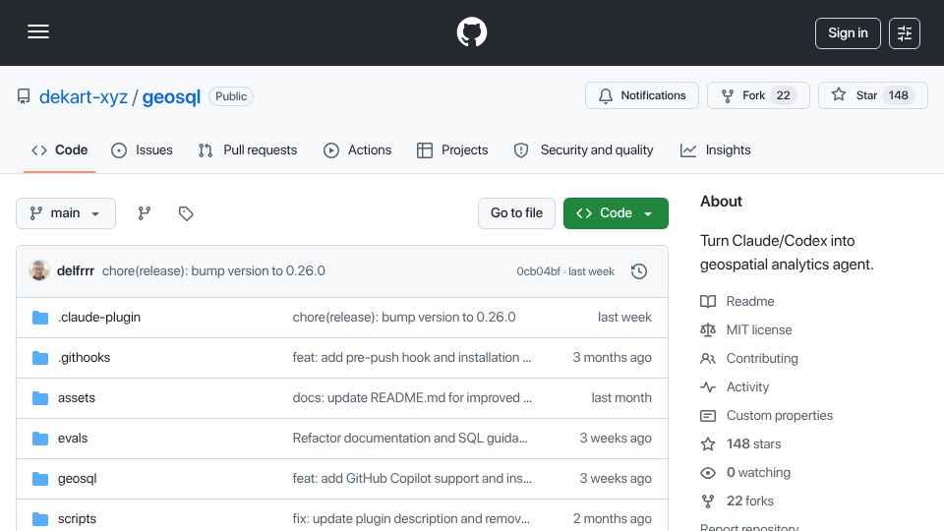944x531 pixels.
Task: Switch to the Issues tab
Action: [x=142, y=149]
